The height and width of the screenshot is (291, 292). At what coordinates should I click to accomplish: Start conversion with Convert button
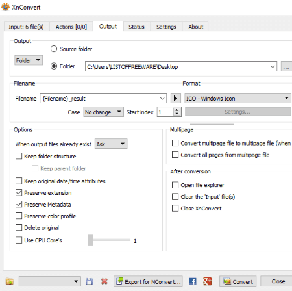[238, 281]
